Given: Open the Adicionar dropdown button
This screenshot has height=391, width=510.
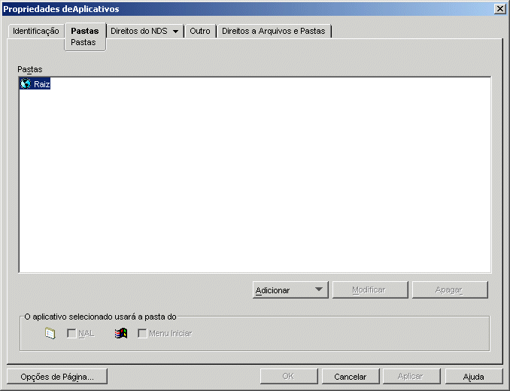Looking at the screenshot, I should [x=290, y=290].
